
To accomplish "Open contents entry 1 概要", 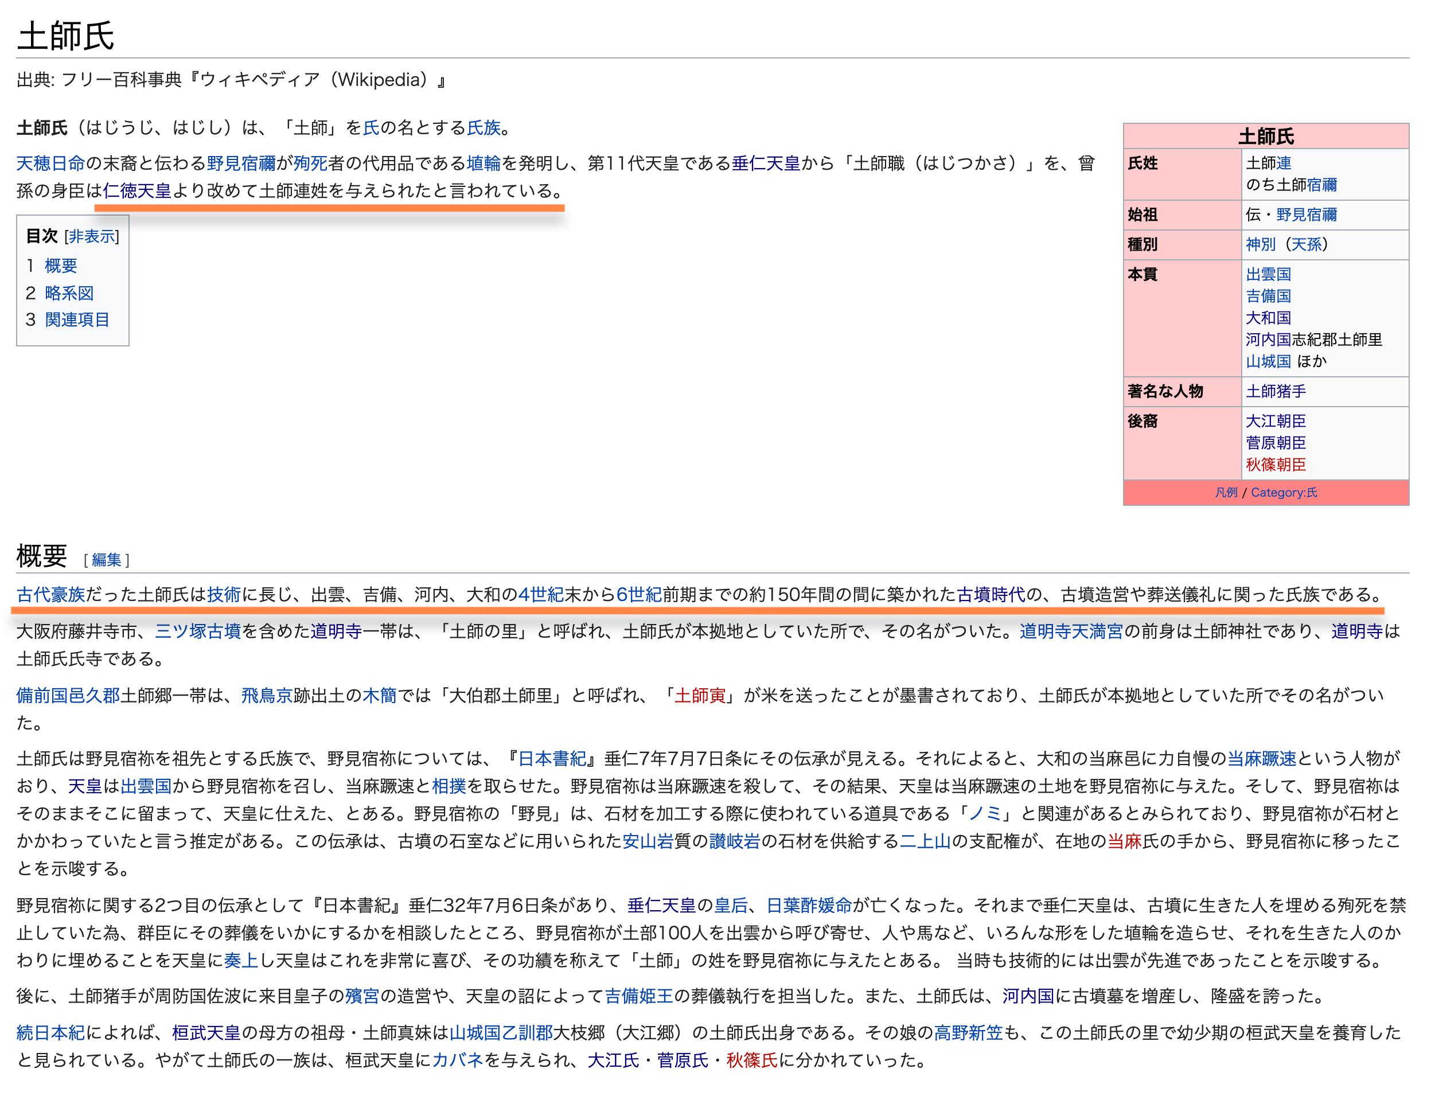I will (61, 266).
